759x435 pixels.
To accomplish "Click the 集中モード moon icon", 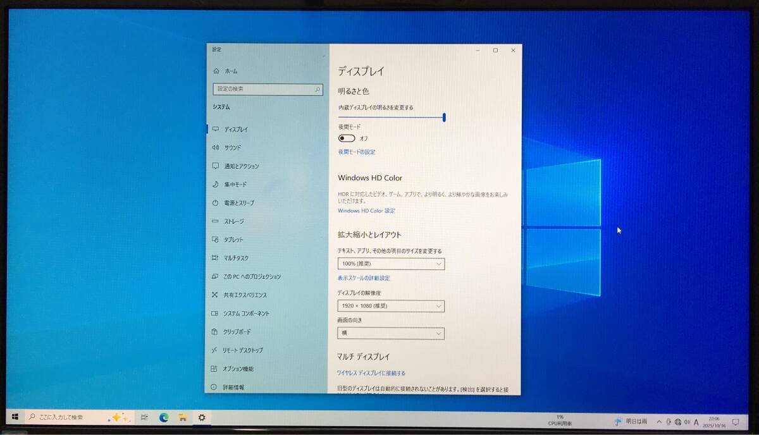I will [216, 185].
